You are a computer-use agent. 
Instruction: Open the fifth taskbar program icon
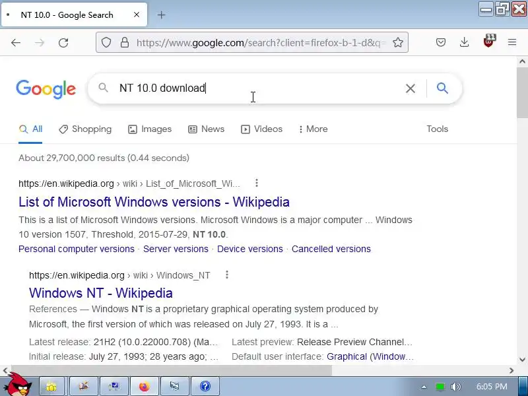tap(174, 386)
